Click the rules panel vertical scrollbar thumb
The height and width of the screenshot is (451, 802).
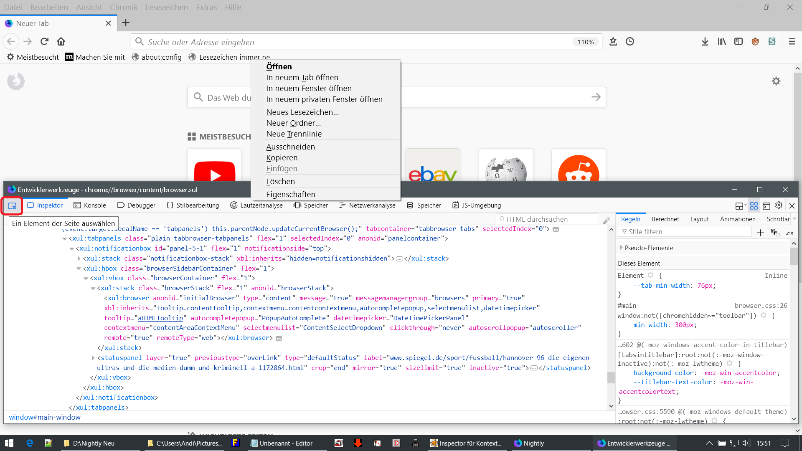point(794,256)
